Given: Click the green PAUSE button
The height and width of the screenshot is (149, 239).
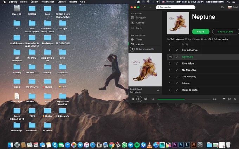Looking at the screenshot, I should click(x=201, y=32).
